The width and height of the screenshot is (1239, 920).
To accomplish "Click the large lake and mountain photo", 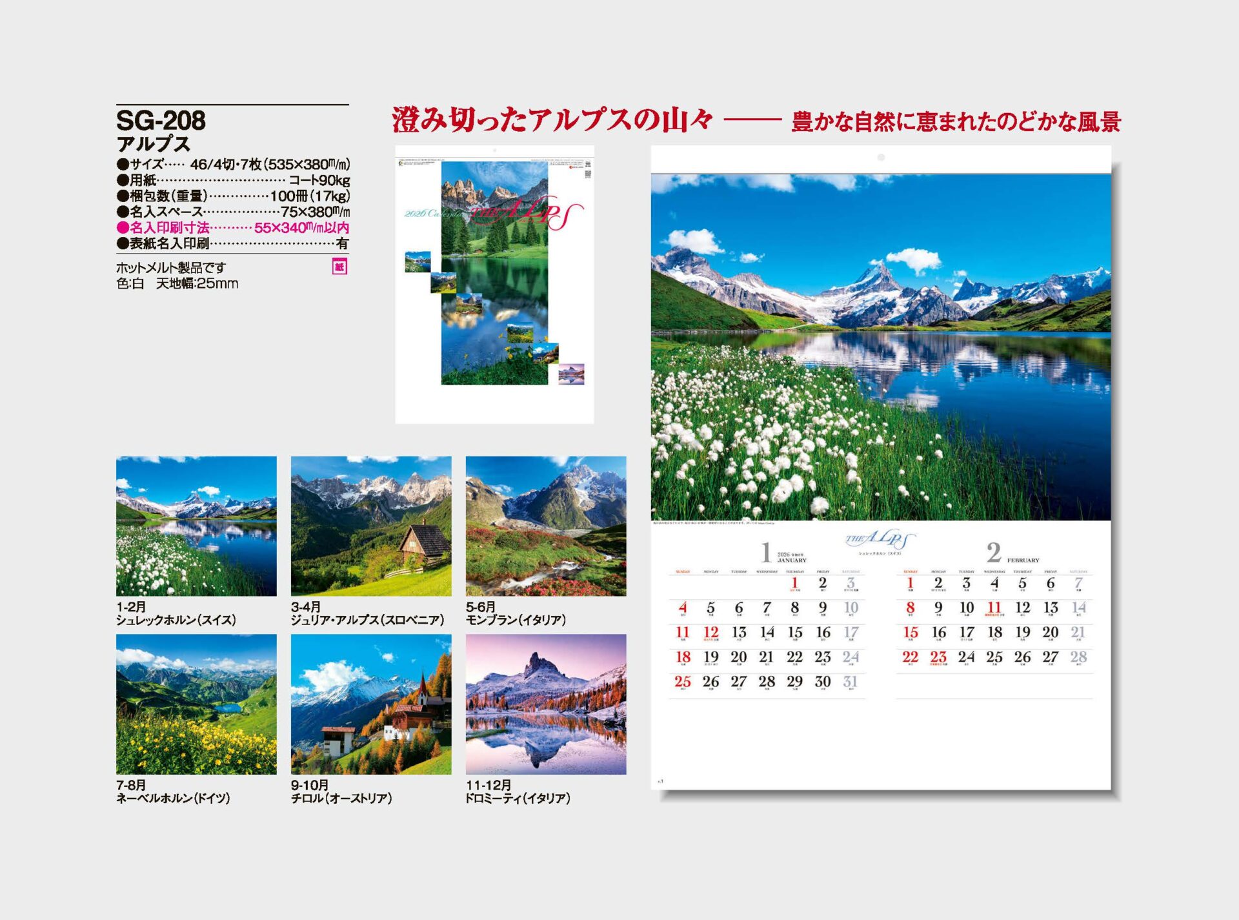I will point(881,347).
